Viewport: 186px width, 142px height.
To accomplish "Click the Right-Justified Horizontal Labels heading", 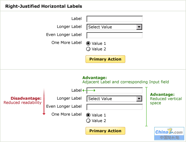I will pos(44,6).
